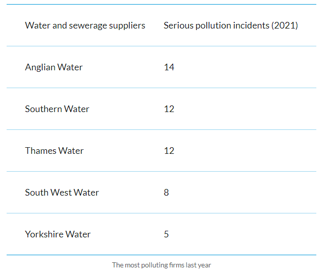
Task: Select the South West Water cell
Action: click(62, 193)
